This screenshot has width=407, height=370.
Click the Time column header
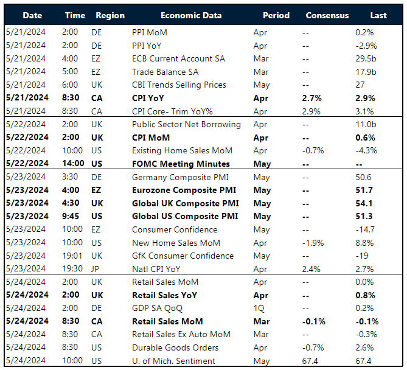coord(75,15)
